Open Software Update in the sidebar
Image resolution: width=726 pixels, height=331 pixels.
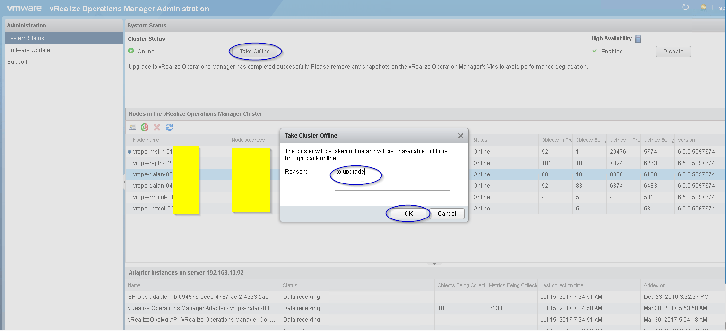[x=28, y=50]
